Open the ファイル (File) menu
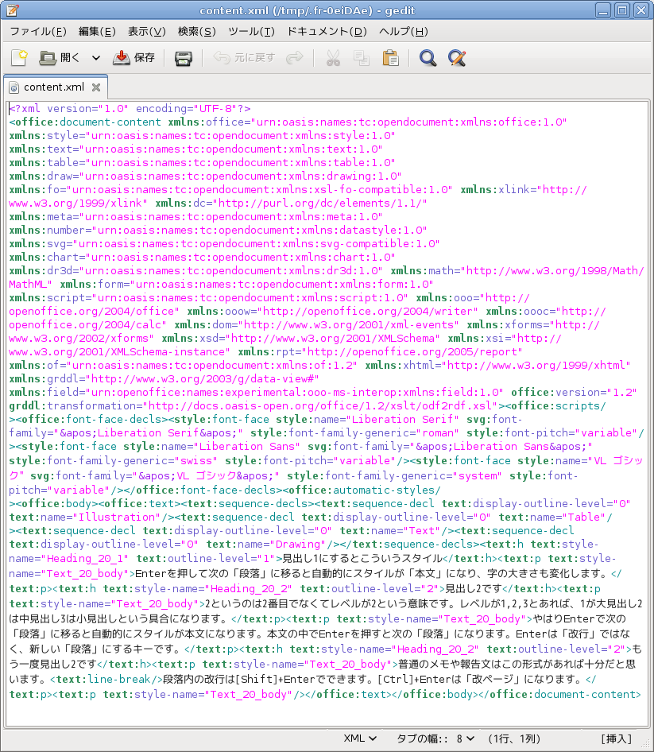Screen dimensions: 654x752 tap(37, 32)
